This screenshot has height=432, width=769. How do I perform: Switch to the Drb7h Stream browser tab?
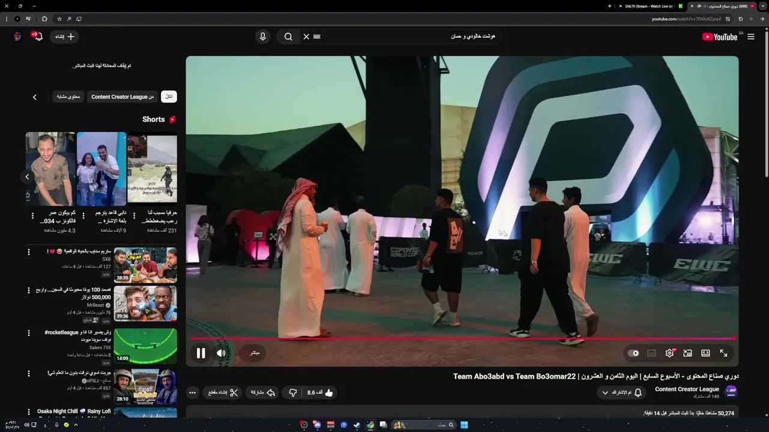point(650,6)
